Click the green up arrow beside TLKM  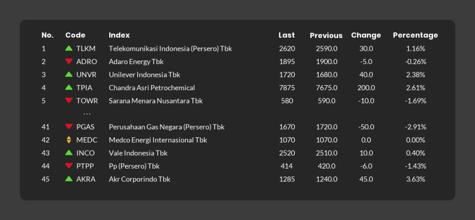(x=69, y=48)
